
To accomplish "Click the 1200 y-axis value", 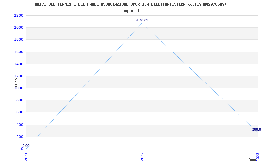I will 19,76.
